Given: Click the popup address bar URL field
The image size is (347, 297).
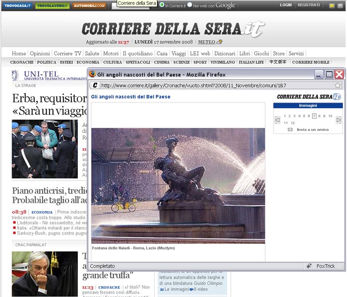Looking at the screenshot, I should pyautogui.click(x=217, y=85).
